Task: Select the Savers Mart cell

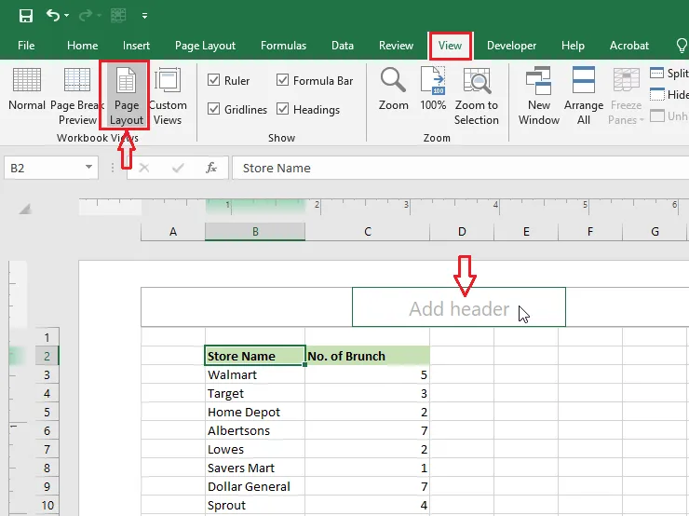Action: click(x=255, y=468)
